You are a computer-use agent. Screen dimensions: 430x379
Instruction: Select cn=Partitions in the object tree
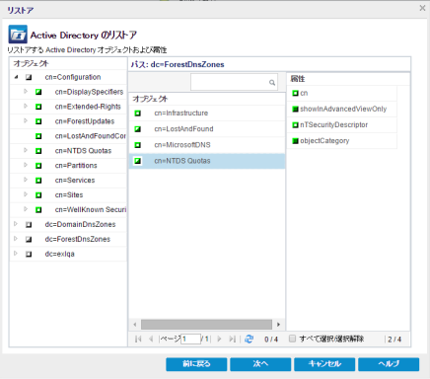click(76, 166)
